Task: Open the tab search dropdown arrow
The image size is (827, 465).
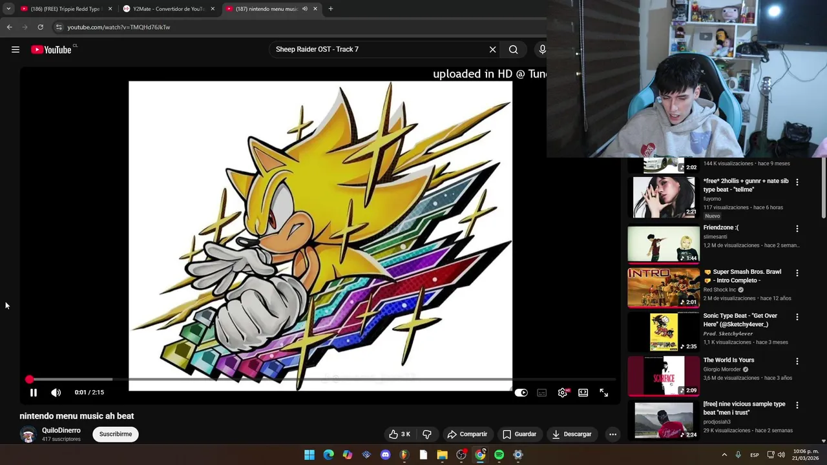Action: [x=8, y=9]
